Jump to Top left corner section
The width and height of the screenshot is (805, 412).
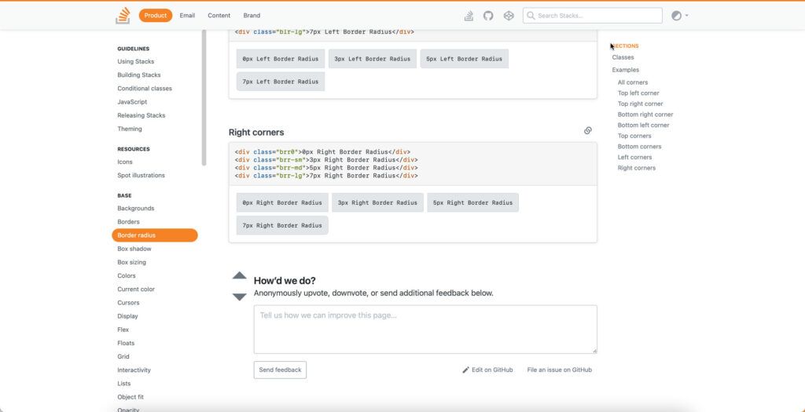point(638,93)
